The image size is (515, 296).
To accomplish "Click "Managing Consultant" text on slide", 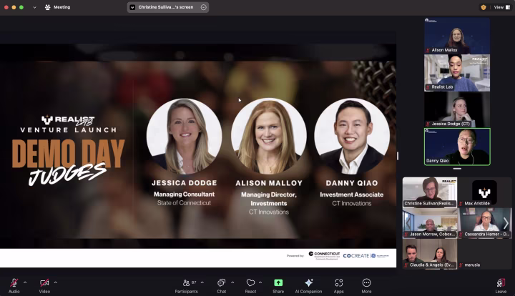I will pos(185,194).
